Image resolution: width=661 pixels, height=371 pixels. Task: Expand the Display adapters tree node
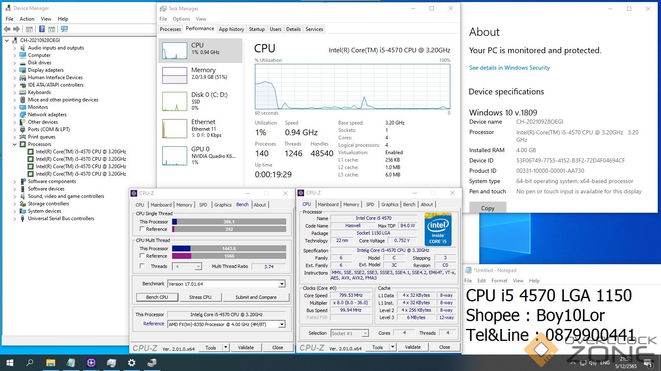pyautogui.click(x=15, y=70)
